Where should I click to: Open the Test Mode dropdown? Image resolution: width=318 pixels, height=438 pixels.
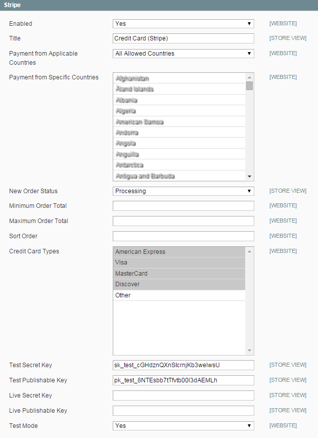click(x=184, y=426)
